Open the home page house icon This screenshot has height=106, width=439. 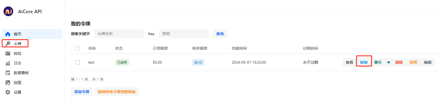point(8,34)
